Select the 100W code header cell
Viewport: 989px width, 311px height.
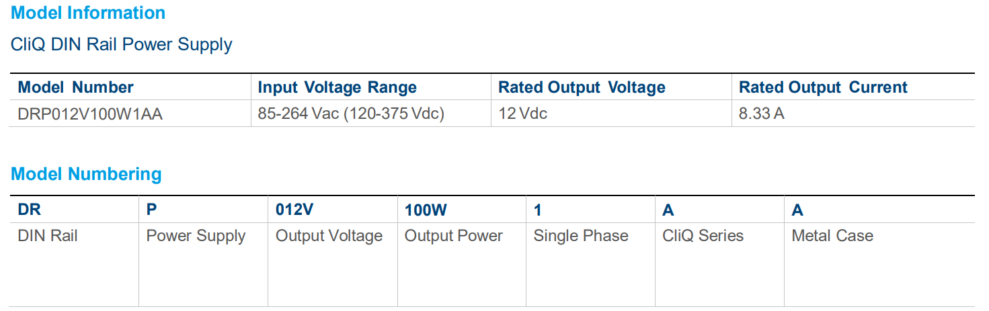click(426, 210)
